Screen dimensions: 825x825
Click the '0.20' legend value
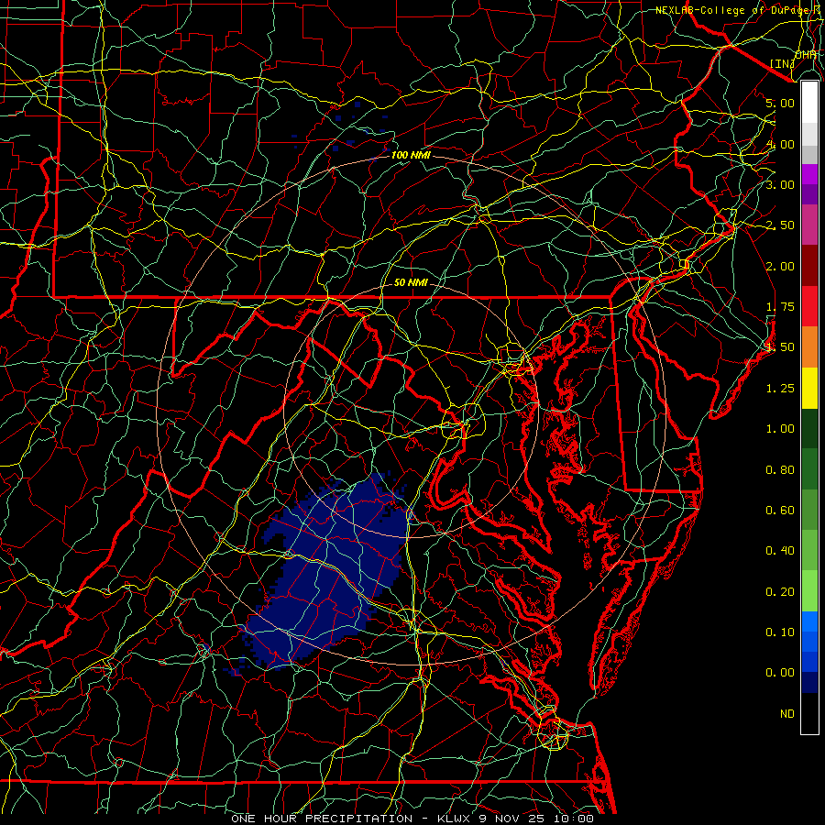click(x=780, y=592)
